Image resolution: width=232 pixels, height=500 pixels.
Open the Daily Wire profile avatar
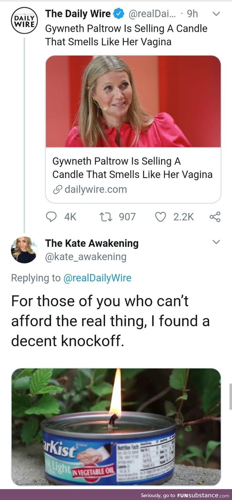24,21
